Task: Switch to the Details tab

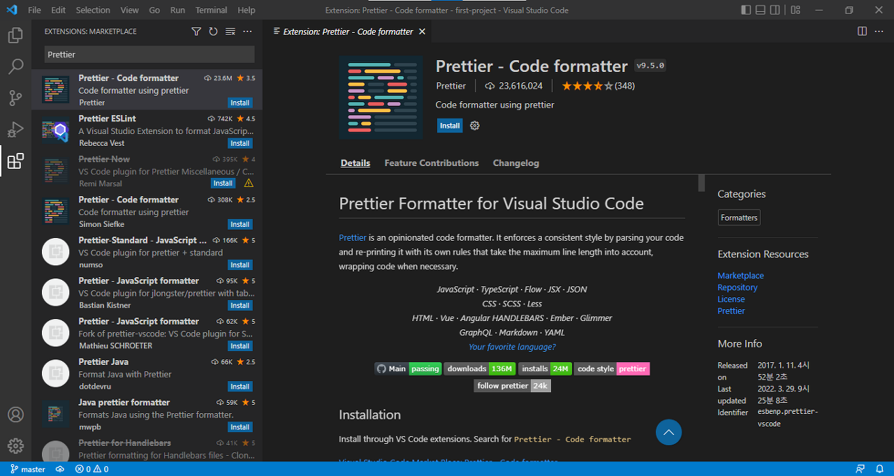Action: coord(356,163)
